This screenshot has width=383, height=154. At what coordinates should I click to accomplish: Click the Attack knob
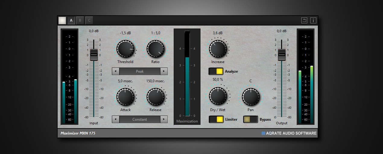125,97
